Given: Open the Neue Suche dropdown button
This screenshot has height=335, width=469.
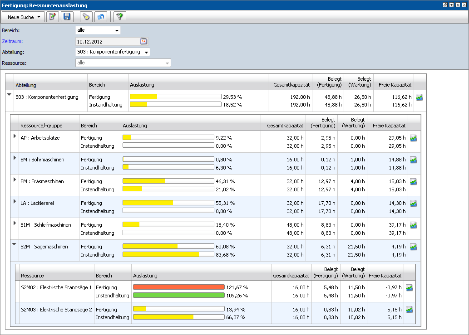Looking at the screenshot, I should (x=24, y=17).
